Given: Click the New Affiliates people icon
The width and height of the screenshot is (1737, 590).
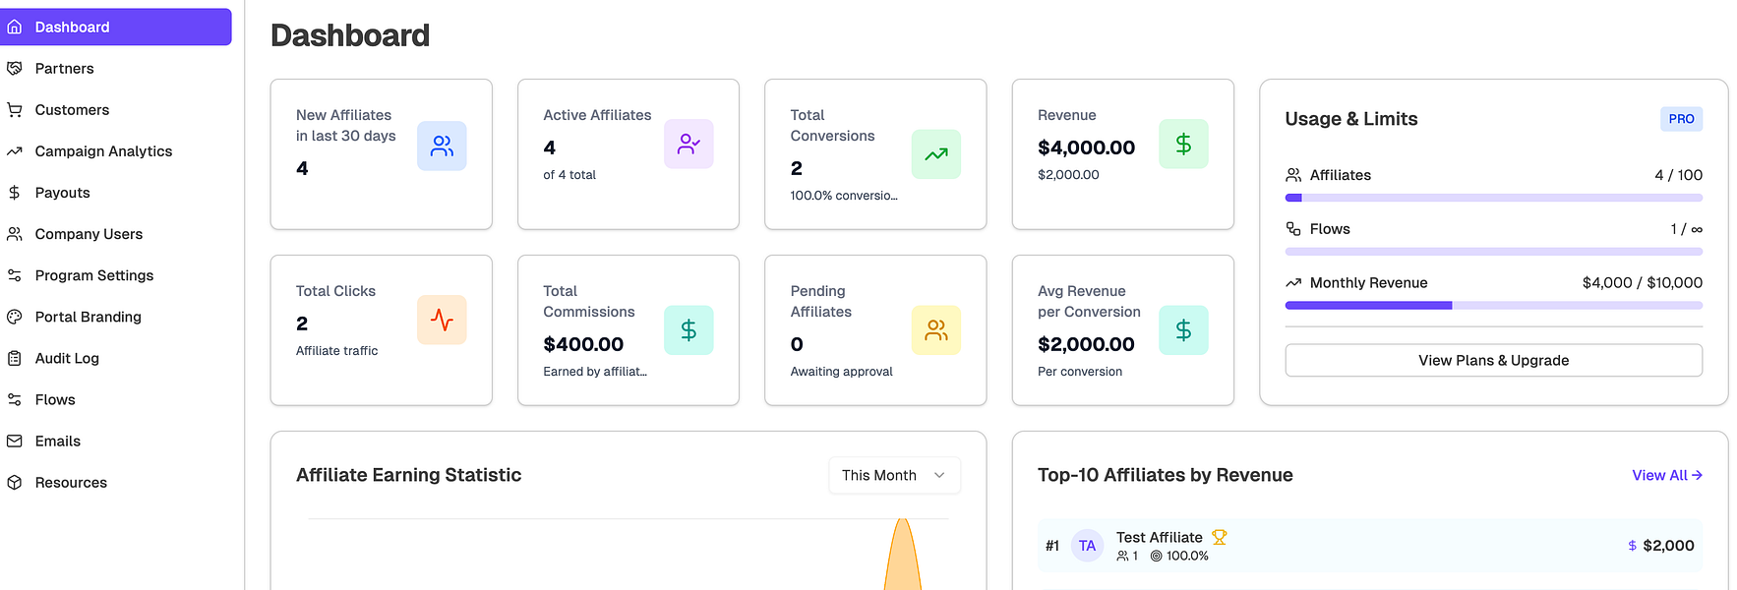Looking at the screenshot, I should pyautogui.click(x=442, y=146).
